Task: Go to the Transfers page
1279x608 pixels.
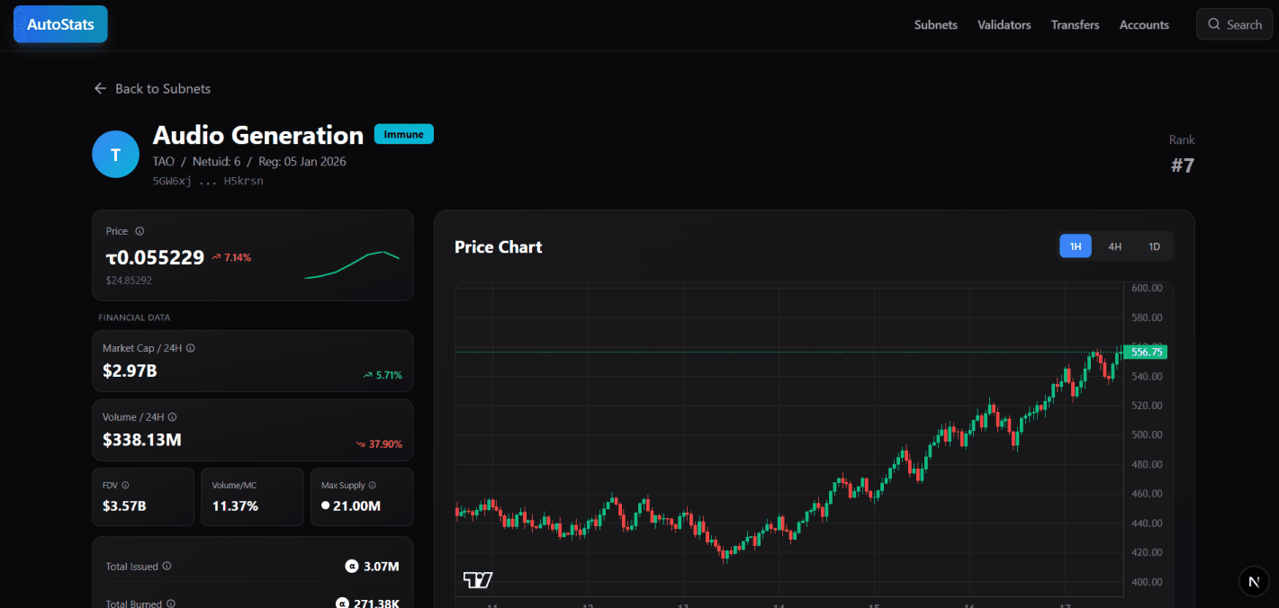Action: [x=1075, y=25]
